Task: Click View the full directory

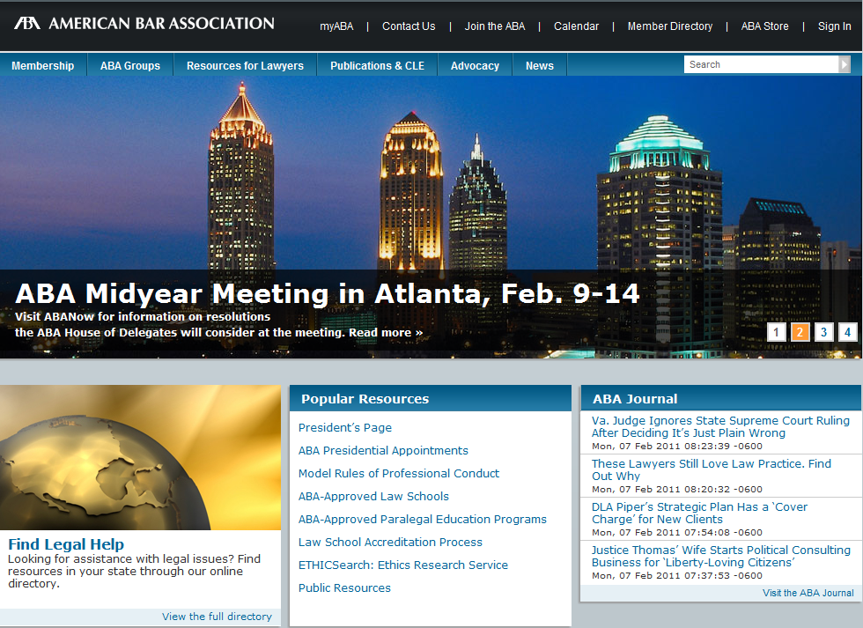Action: [217, 617]
